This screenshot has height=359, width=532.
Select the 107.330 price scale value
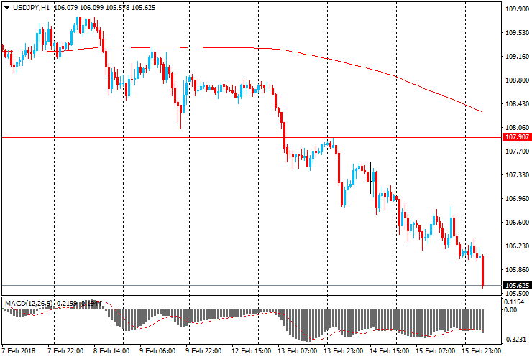tap(517, 175)
